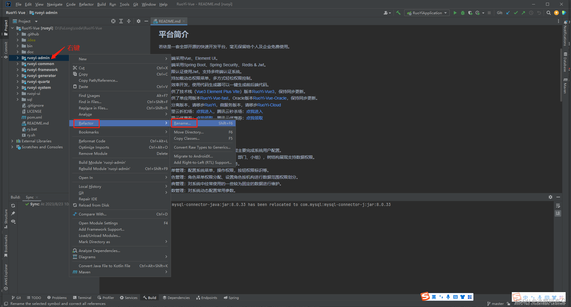The height and width of the screenshot is (307, 571).
Task: Open the RuoYi-Vue3 link in README
Action: point(263,92)
